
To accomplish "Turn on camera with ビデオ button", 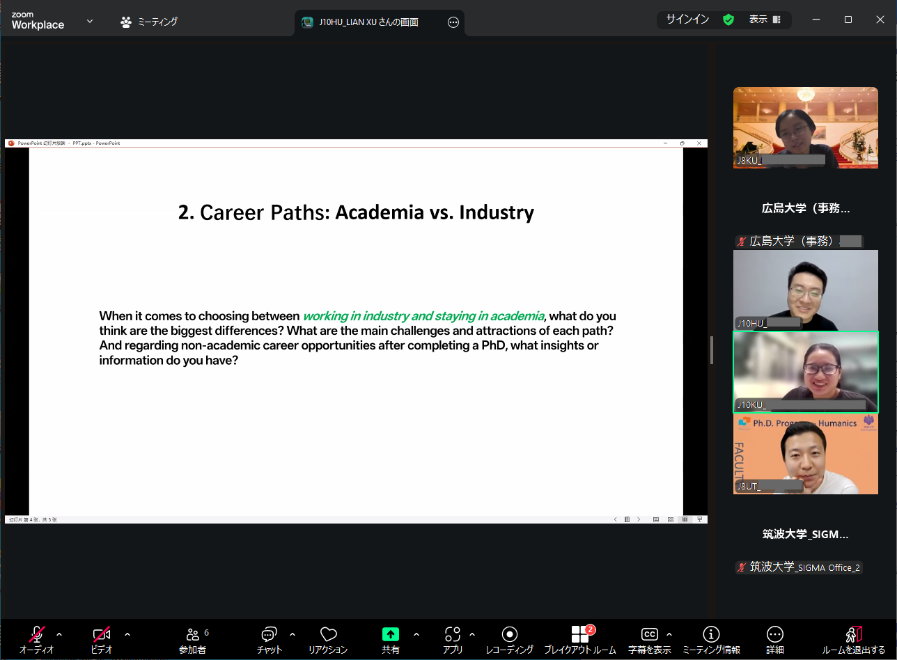I will 102,635.
